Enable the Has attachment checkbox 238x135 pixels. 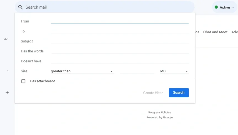point(24,81)
